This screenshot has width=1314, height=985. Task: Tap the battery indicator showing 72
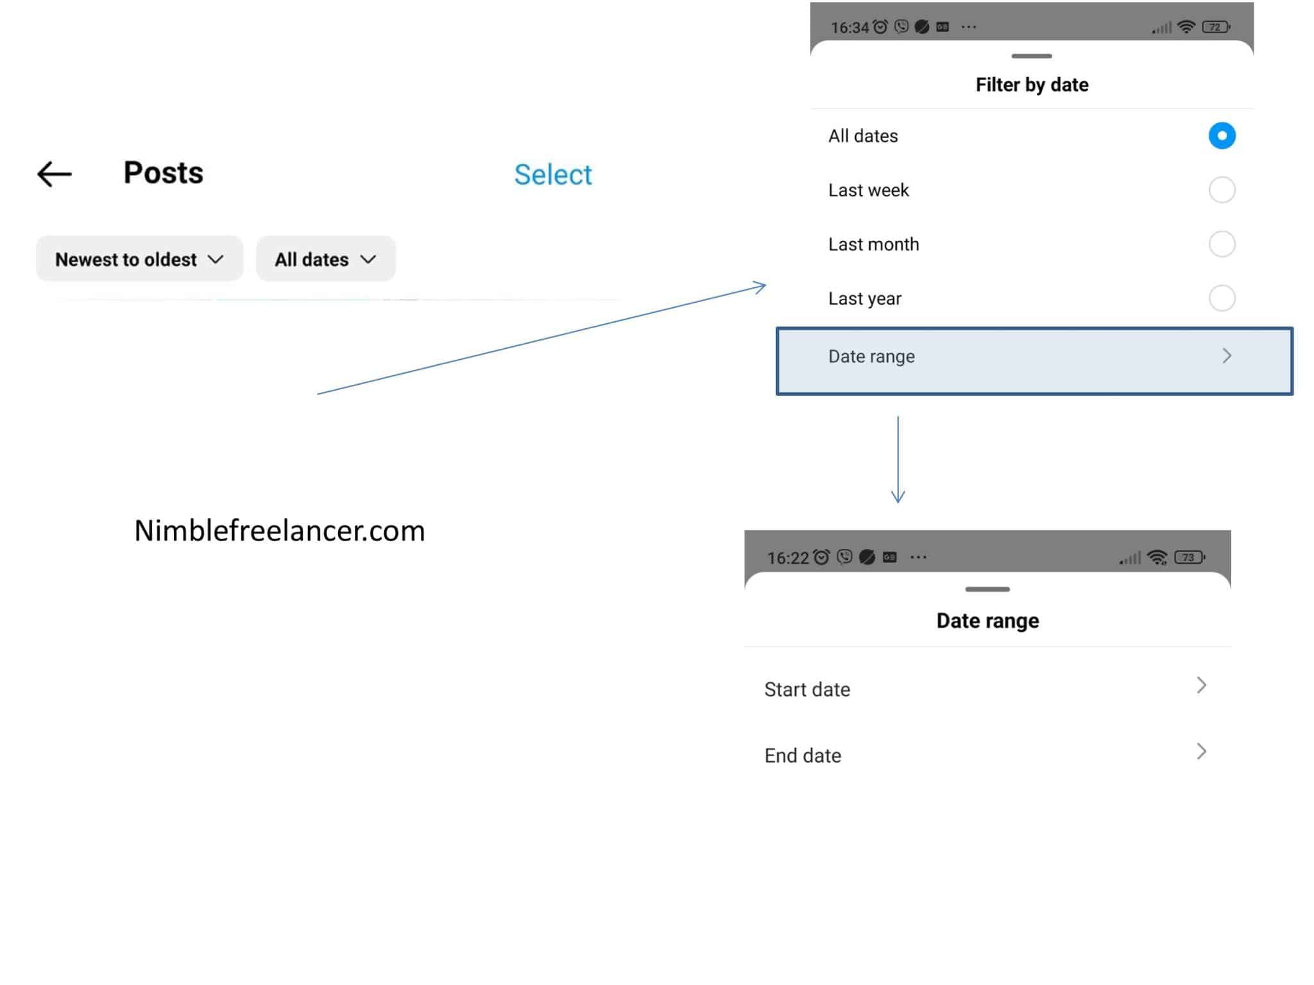[1215, 26]
